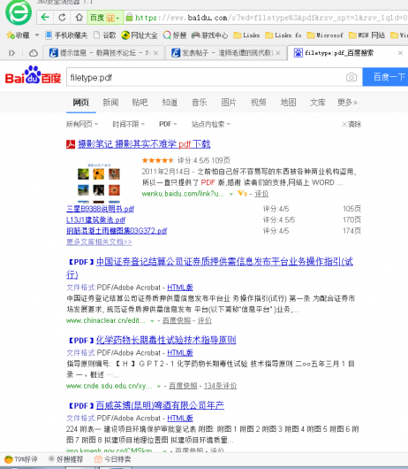Click the 摄影笔记 document thumbnail
The height and width of the screenshot is (469, 408).
tap(99, 183)
